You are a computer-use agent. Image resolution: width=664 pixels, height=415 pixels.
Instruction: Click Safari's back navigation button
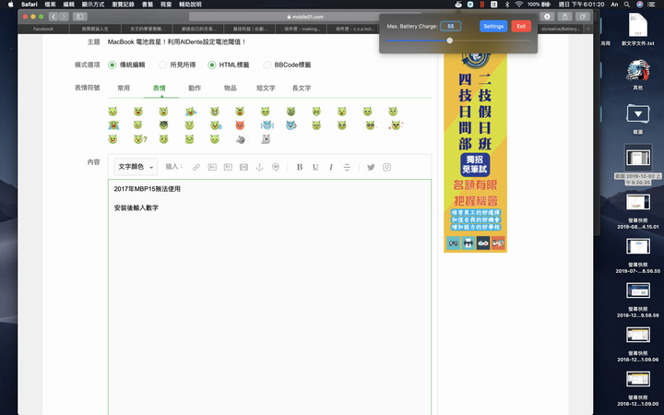(x=53, y=17)
